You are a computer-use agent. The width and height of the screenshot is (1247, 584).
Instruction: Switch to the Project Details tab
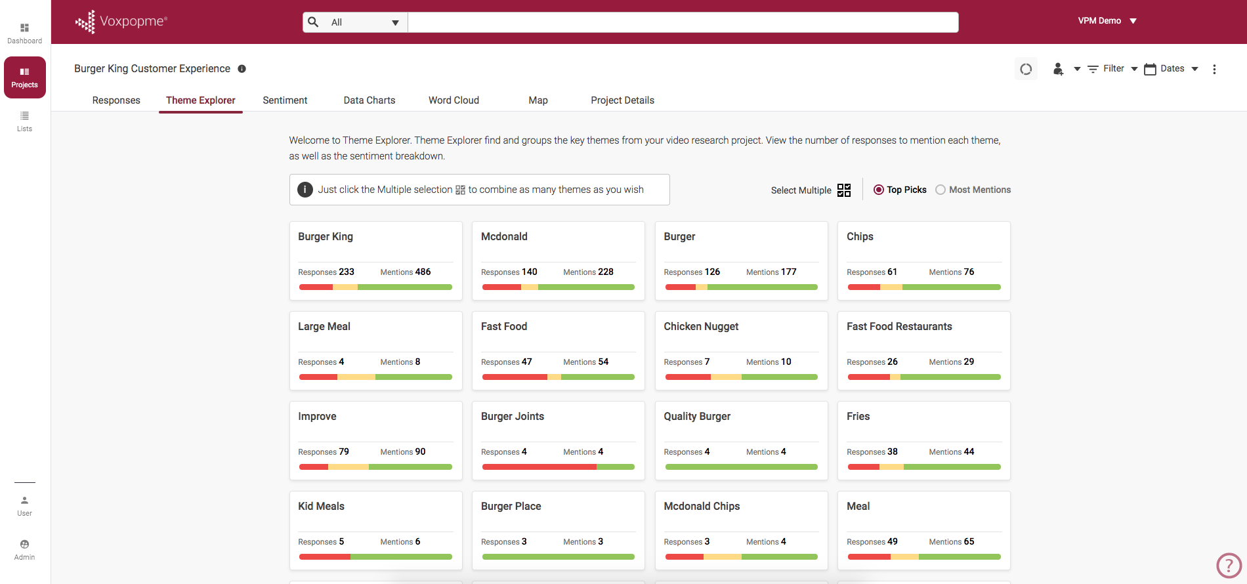pyautogui.click(x=622, y=100)
